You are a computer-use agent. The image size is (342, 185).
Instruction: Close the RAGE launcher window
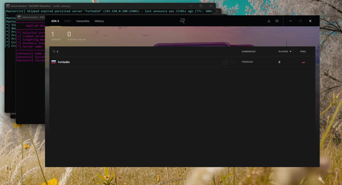[x=310, y=21]
